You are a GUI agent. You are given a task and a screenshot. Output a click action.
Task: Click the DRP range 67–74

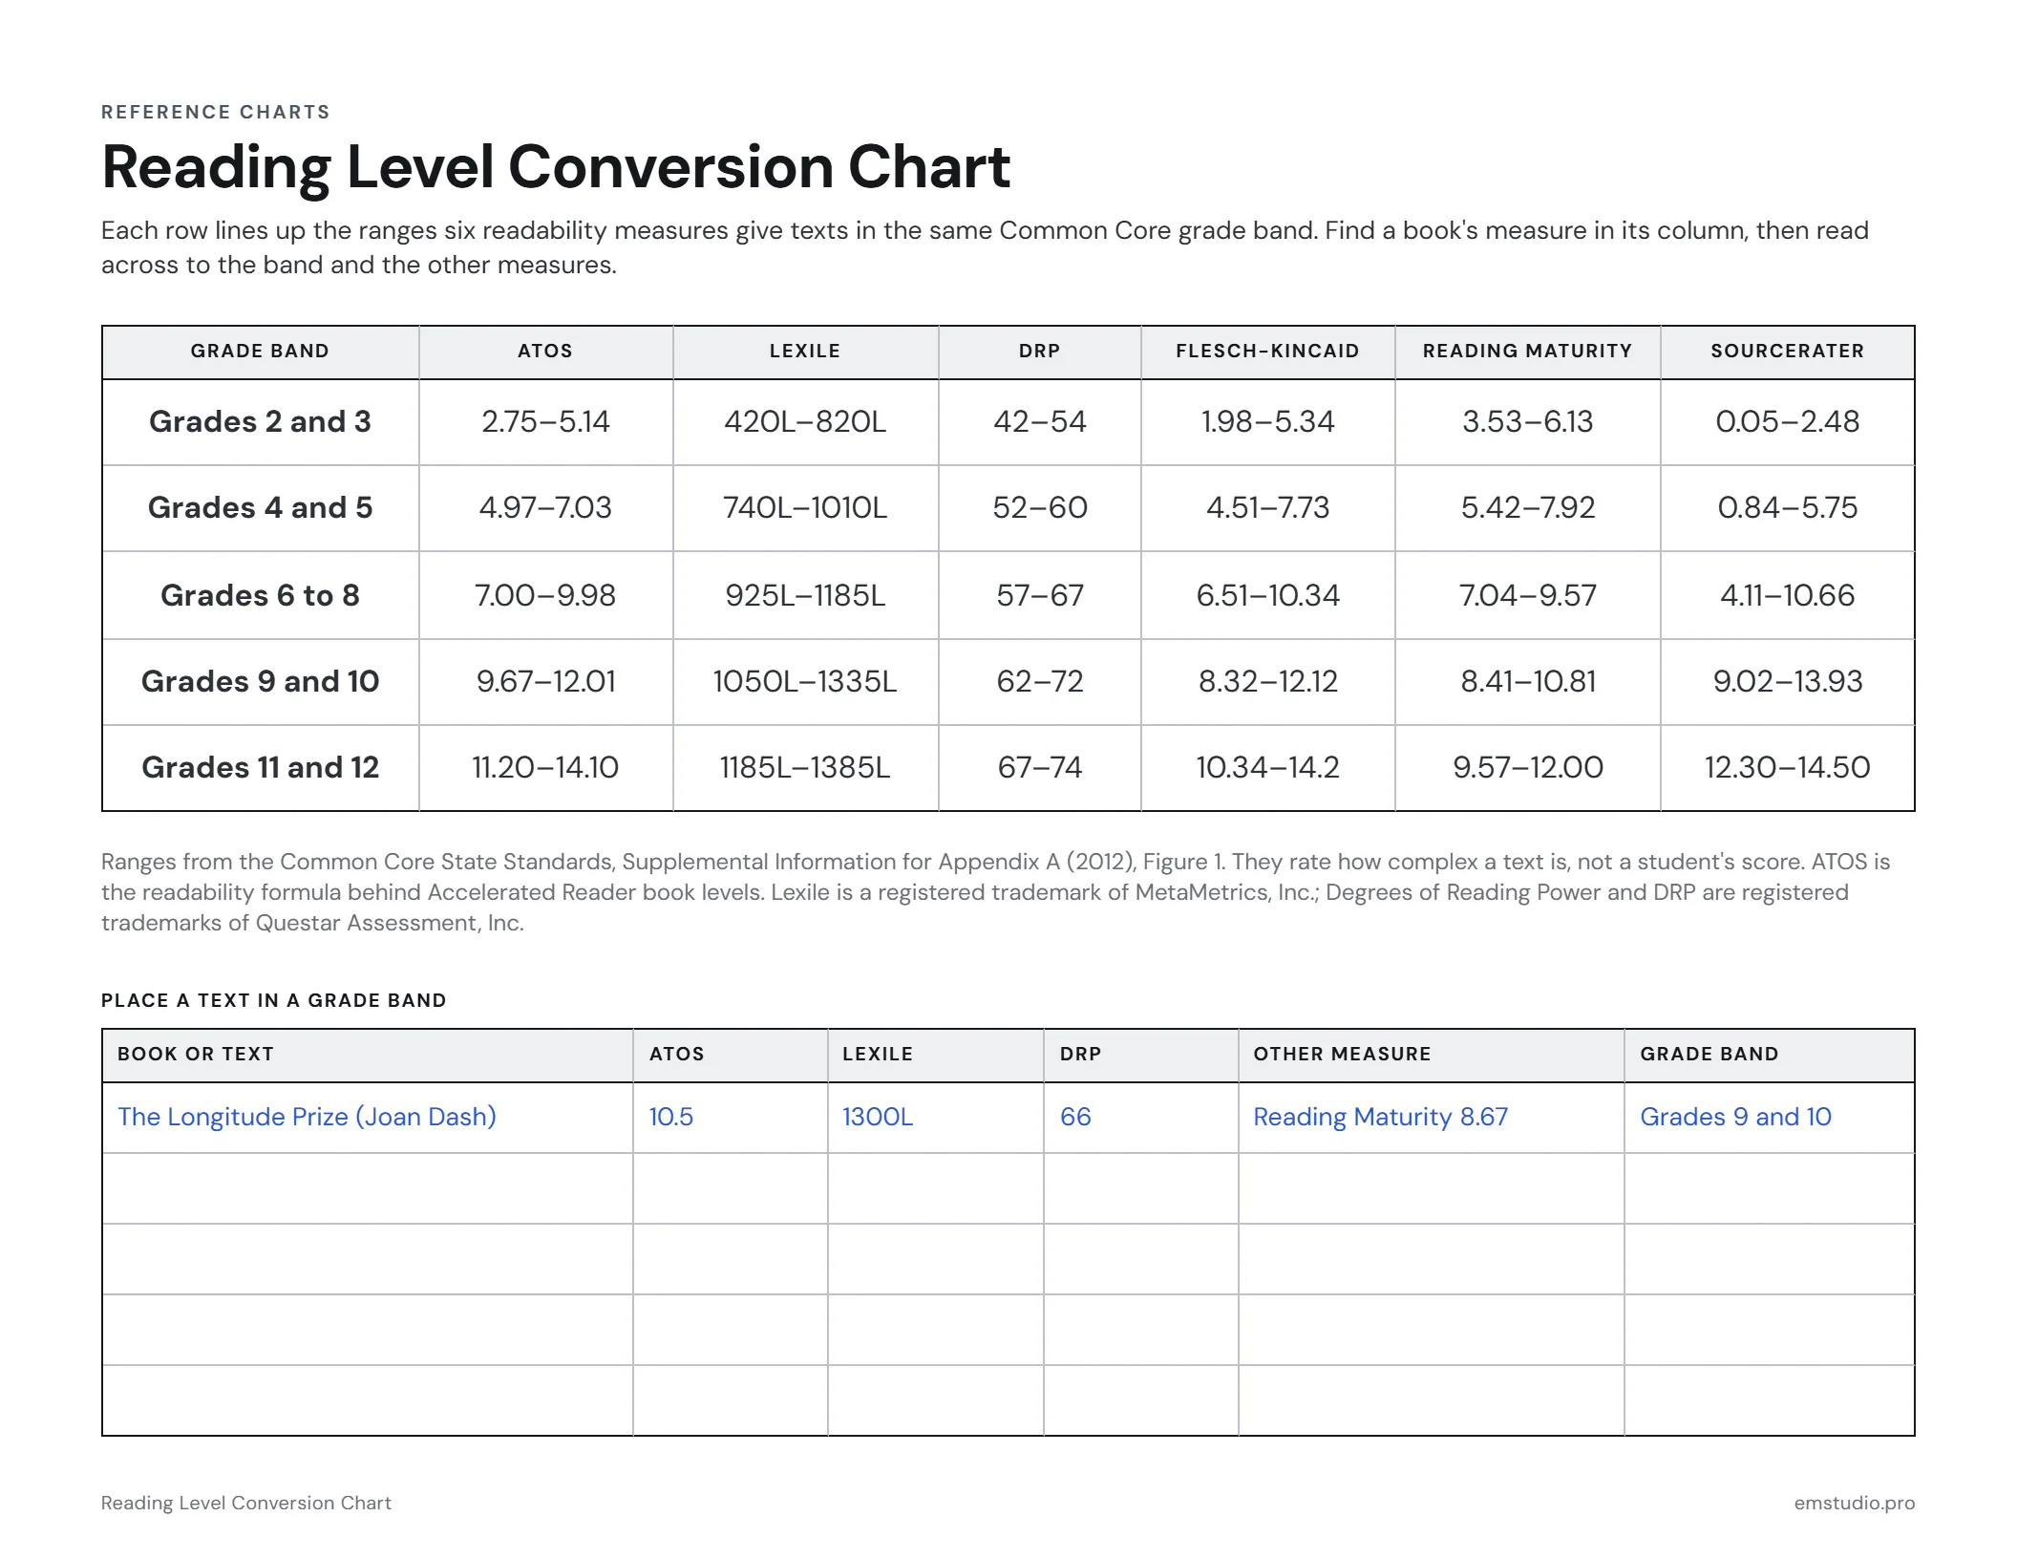click(x=1039, y=767)
